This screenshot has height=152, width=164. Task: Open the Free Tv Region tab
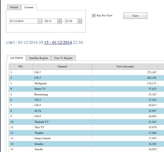click(63, 58)
